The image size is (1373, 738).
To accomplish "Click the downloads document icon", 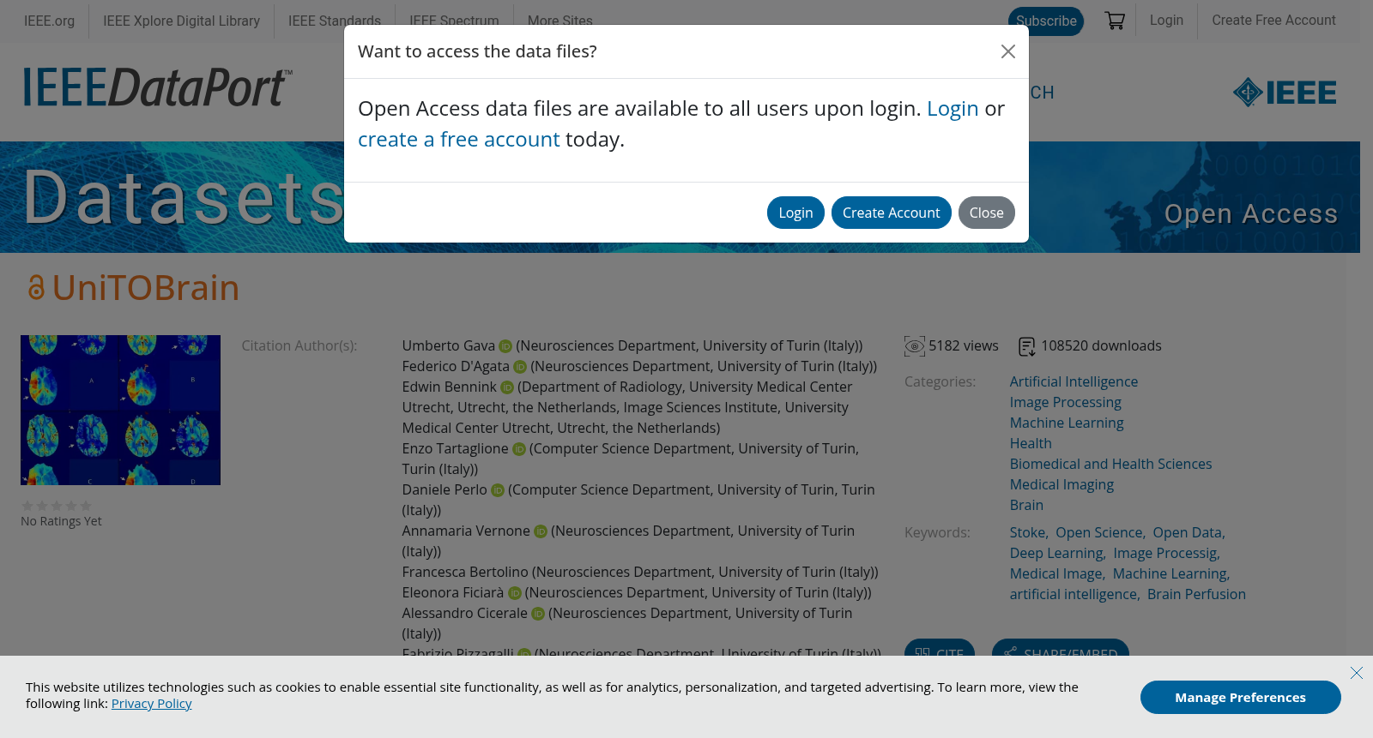I will point(1027,346).
